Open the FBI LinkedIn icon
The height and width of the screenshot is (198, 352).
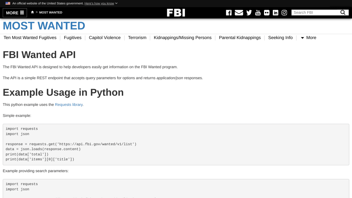pyautogui.click(x=275, y=13)
